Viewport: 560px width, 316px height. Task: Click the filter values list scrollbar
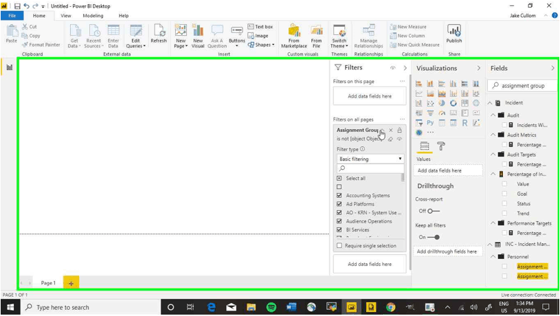(x=403, y=177)
